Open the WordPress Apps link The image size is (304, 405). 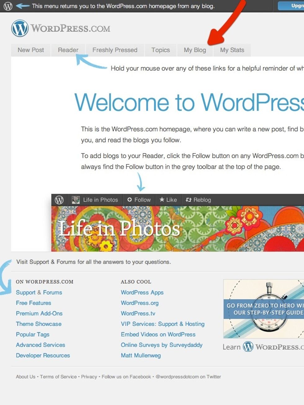coord(142,292)
